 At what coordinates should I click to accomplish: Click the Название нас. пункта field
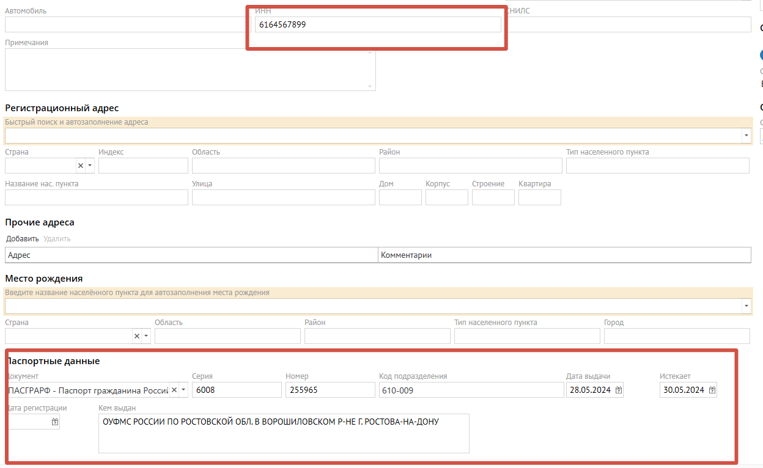coord(97,197)
